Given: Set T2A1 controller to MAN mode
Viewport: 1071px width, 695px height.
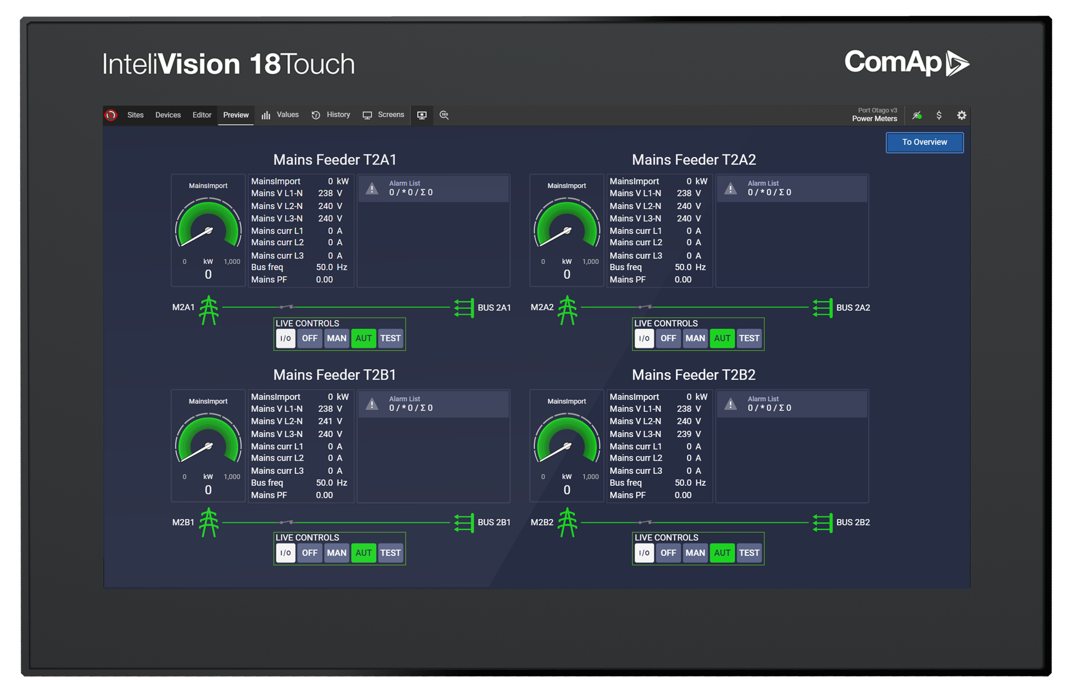Looking at the screenshot, I should tap(337, 338).
